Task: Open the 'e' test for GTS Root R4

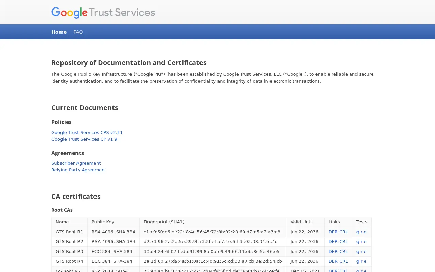Action: pyautogui.click(x=365, y=261)
